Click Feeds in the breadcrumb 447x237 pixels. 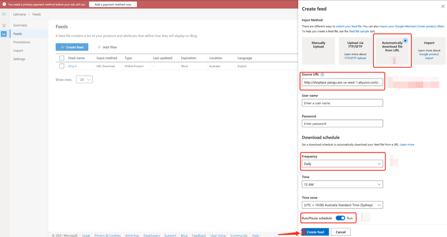tap(37, 14)
